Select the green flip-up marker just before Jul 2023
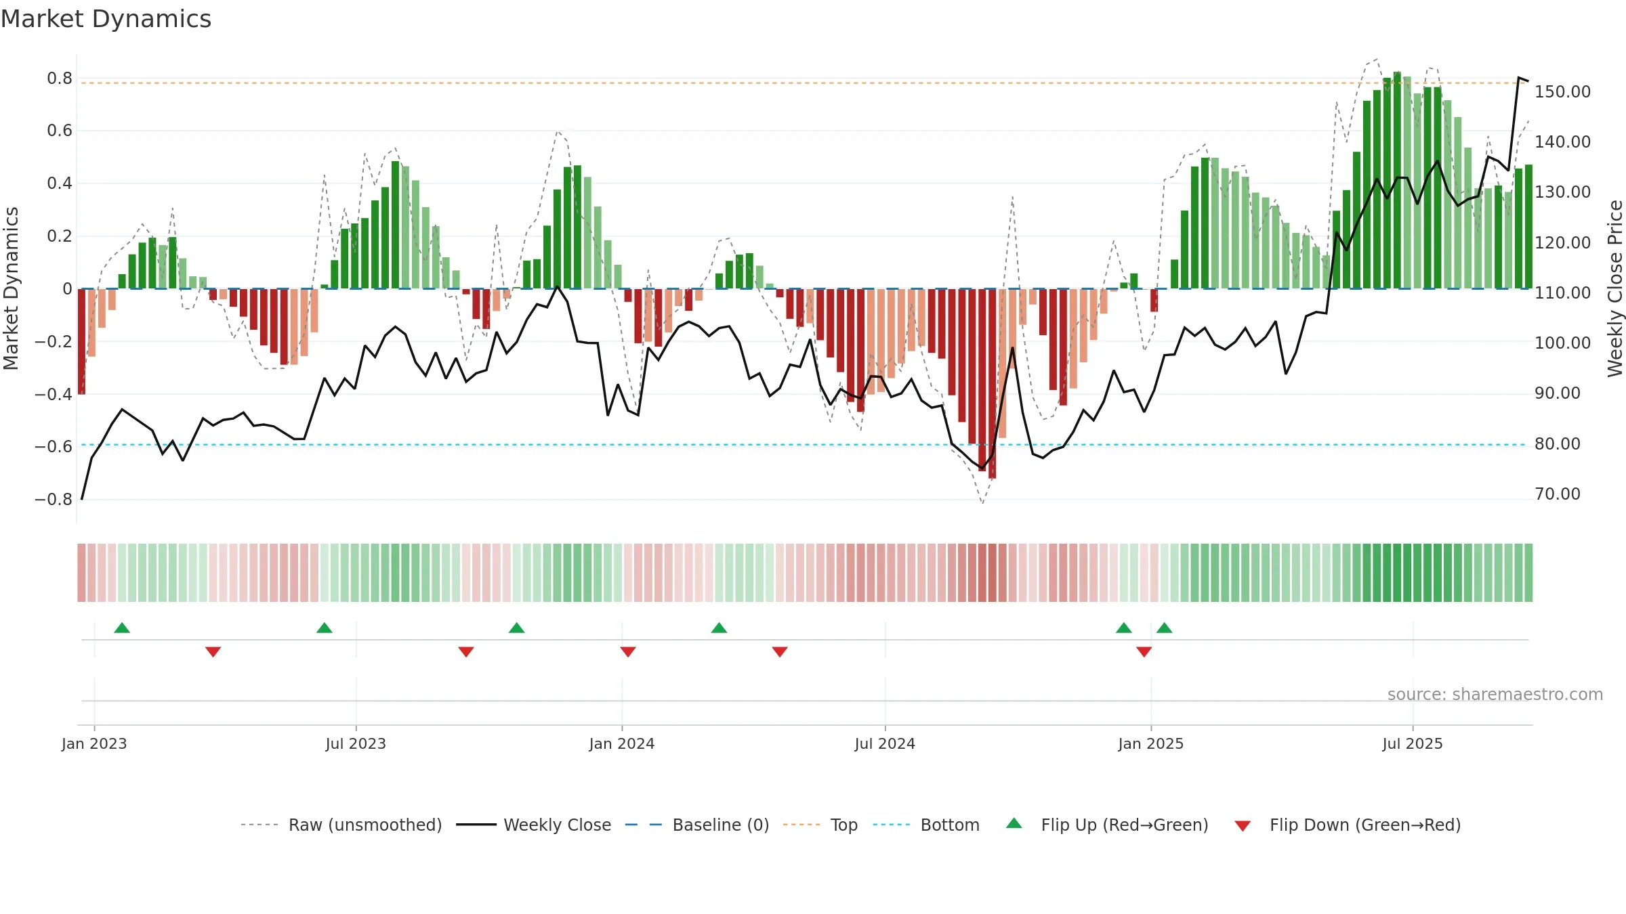The image size is (1626, 914). 325,628
